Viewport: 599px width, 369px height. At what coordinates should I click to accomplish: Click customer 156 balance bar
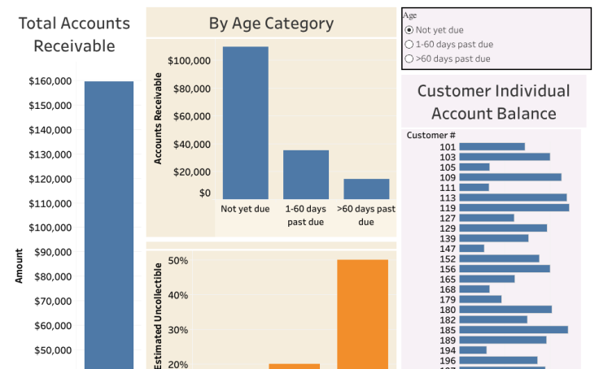coord(505,269)
